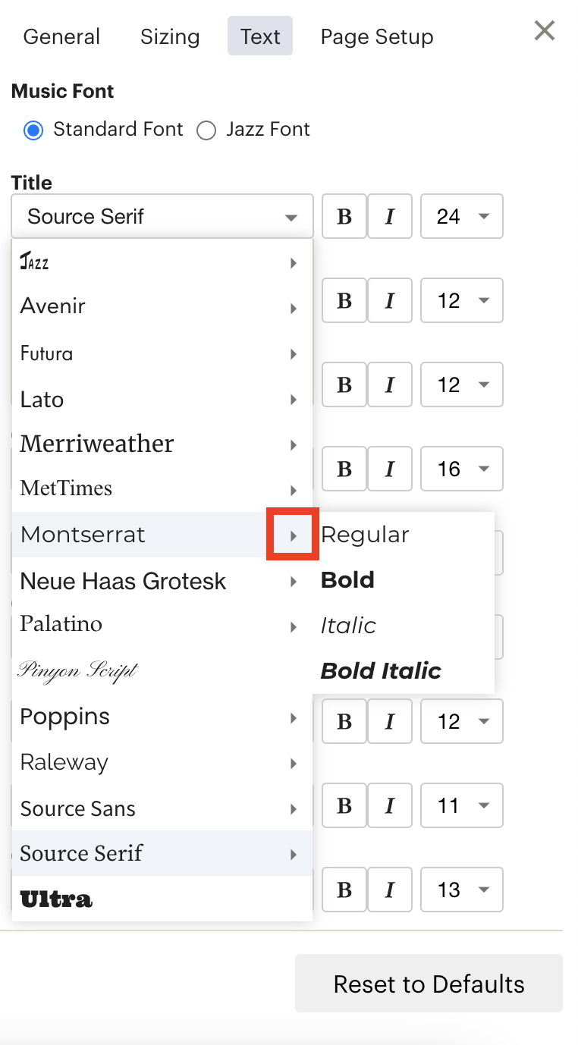Select the Standard Font radio button
This screenshot has height=1045, width=578.
(x=33, y=130)
